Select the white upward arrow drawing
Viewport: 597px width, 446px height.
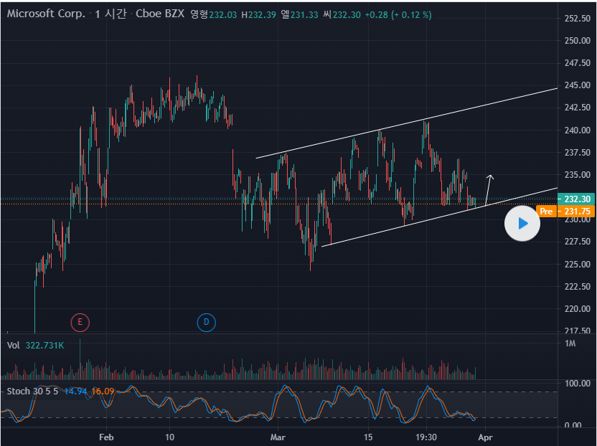click(x=489, y=189)
